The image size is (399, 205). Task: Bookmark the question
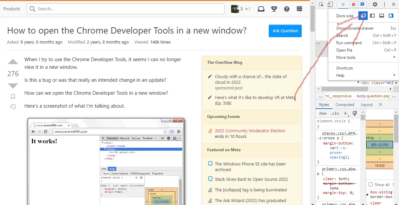click(13, 97)
